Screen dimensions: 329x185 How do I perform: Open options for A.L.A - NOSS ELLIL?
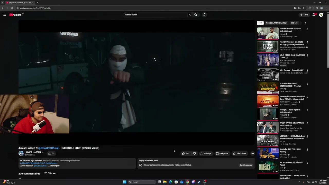[x=307, y=55]
